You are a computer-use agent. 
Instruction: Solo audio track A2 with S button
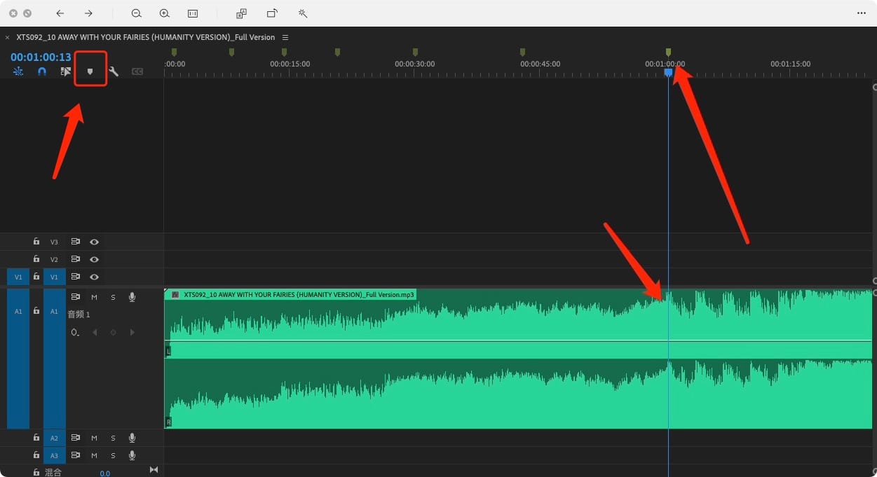pyautogui.click(x=113, y=438)
